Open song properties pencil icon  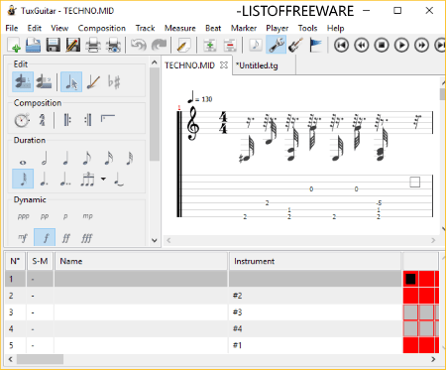point(183,45)
